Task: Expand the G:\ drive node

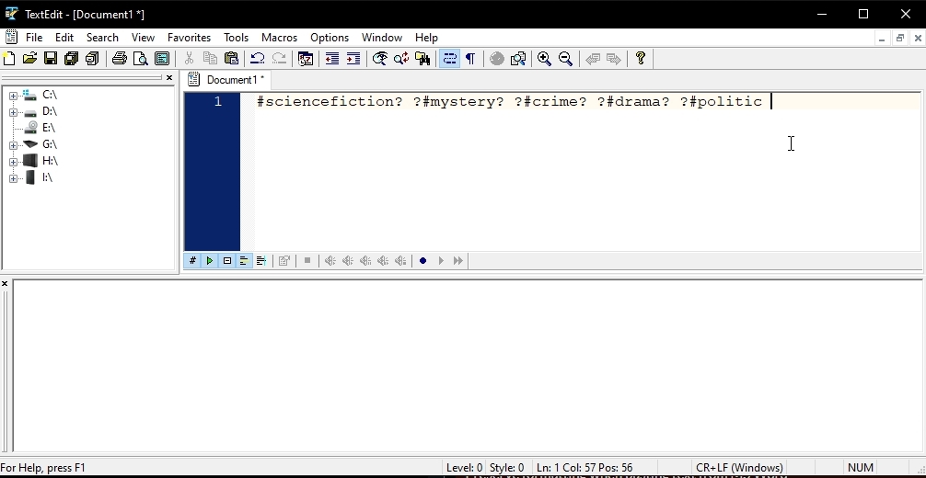Action: click(x=13, y=145)
